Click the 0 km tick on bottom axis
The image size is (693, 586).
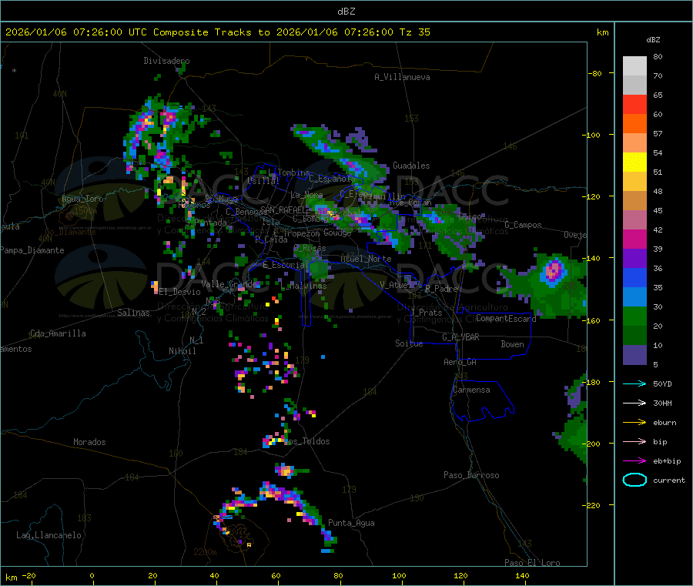[x=92, y=575]
